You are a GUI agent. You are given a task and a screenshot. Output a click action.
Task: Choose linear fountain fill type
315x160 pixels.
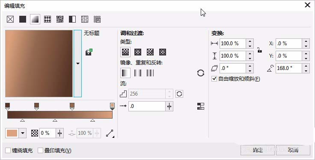125,52
